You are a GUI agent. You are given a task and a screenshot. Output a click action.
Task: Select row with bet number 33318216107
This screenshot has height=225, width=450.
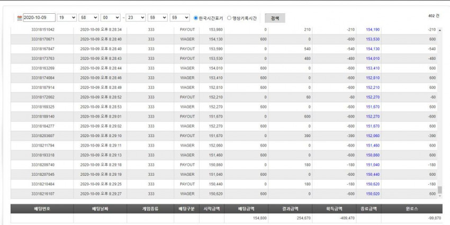click(x=224, y=194)
